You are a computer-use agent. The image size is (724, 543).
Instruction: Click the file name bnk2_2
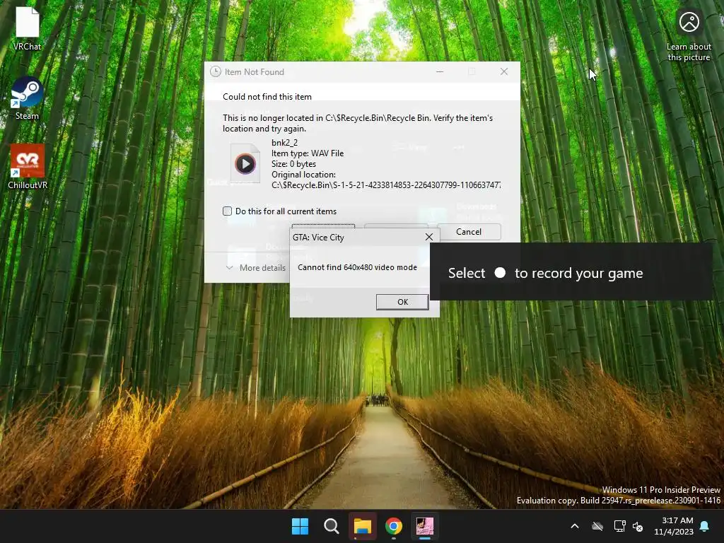[284, 143]
